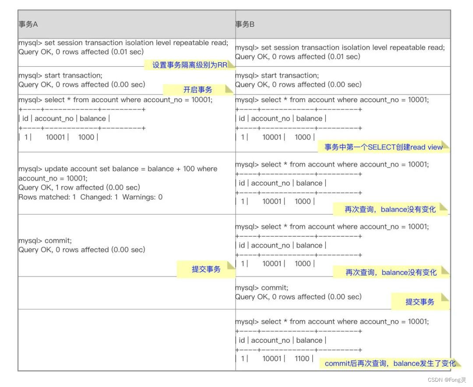Click 事务A's 'id | account_no | balance' header row
The height and width of the screenshot is (387, 473).
click(64, 119)
